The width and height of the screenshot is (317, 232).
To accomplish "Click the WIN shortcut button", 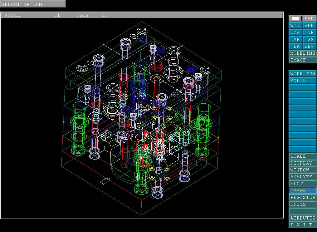I will coord(295,26).
